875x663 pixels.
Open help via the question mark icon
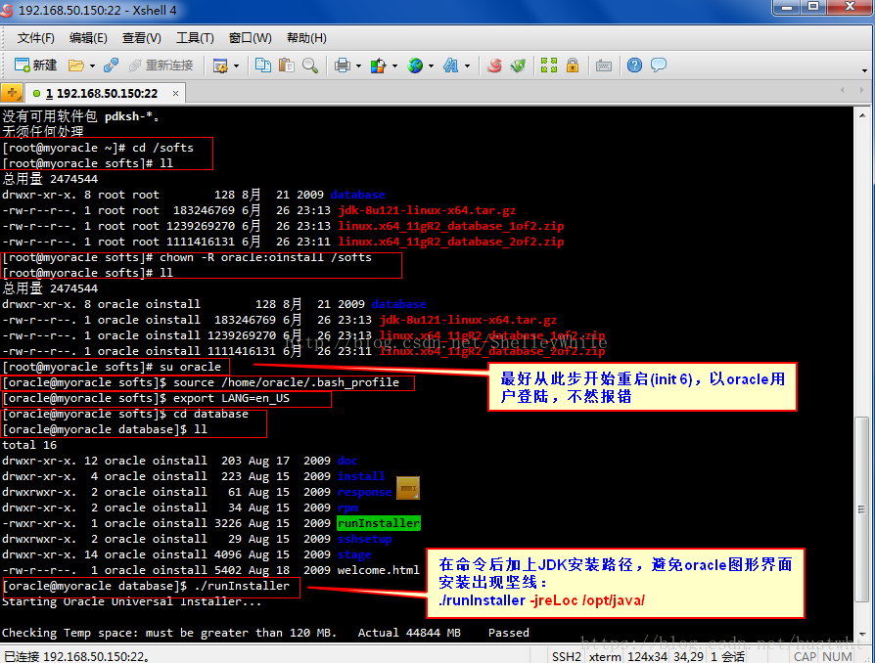[634, 66]
